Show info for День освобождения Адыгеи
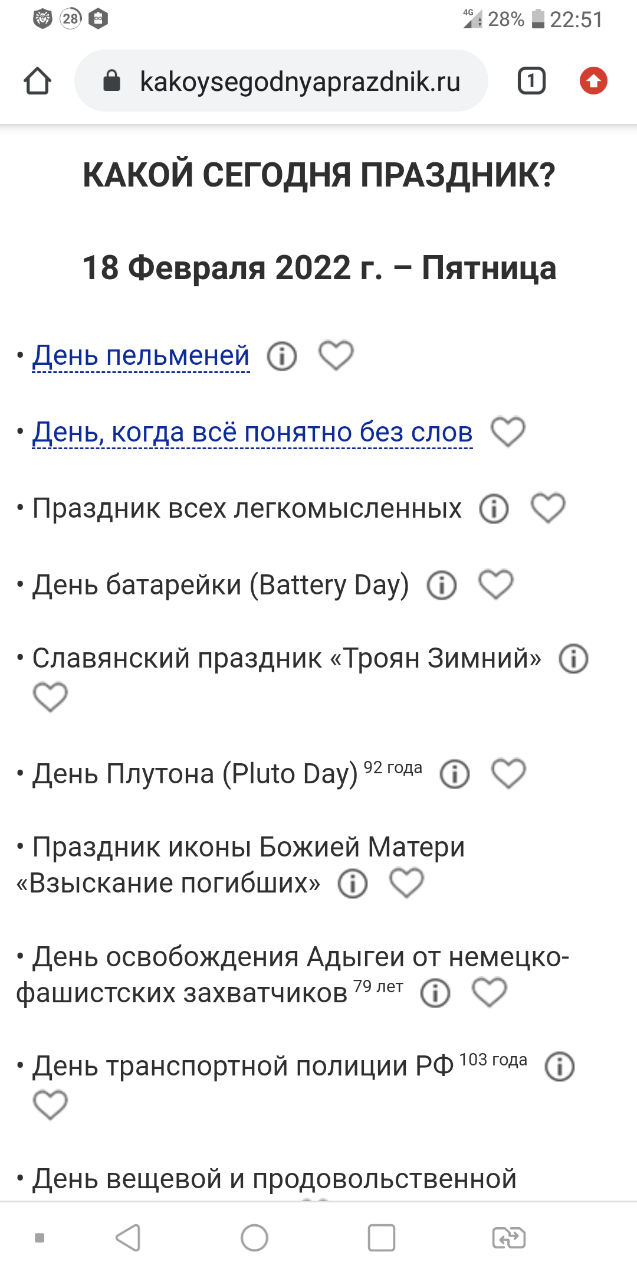The width and height of the screenshot is (637, 1275). (x=435, y=993)
